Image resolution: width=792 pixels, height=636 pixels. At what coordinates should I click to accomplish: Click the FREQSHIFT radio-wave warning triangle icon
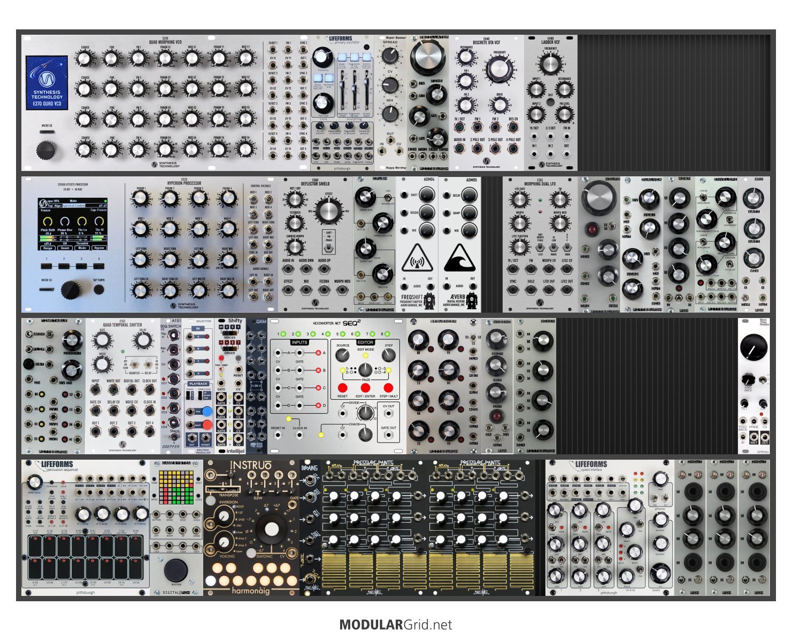[x=417, y=258]
